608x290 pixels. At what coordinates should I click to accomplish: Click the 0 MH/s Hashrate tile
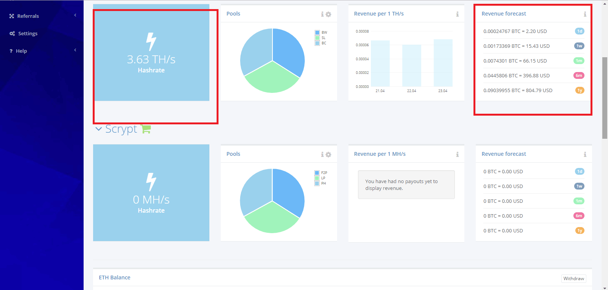coord(151,193)
